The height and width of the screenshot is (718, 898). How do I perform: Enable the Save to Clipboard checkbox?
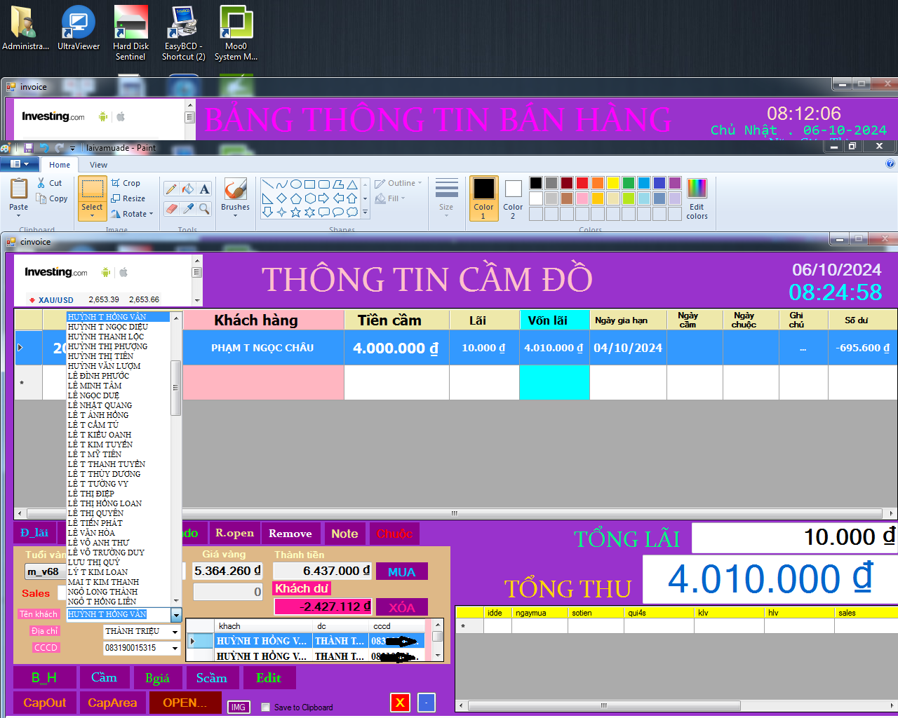[x=265, y=707]
